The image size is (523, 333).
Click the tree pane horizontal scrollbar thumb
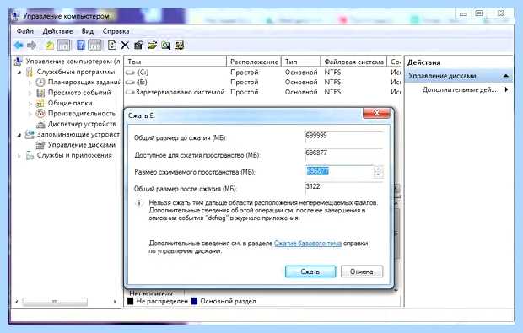(x=55, y=302)
